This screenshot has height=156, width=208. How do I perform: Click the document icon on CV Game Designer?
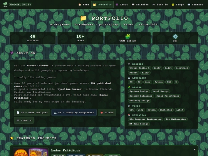click(18, 112)
